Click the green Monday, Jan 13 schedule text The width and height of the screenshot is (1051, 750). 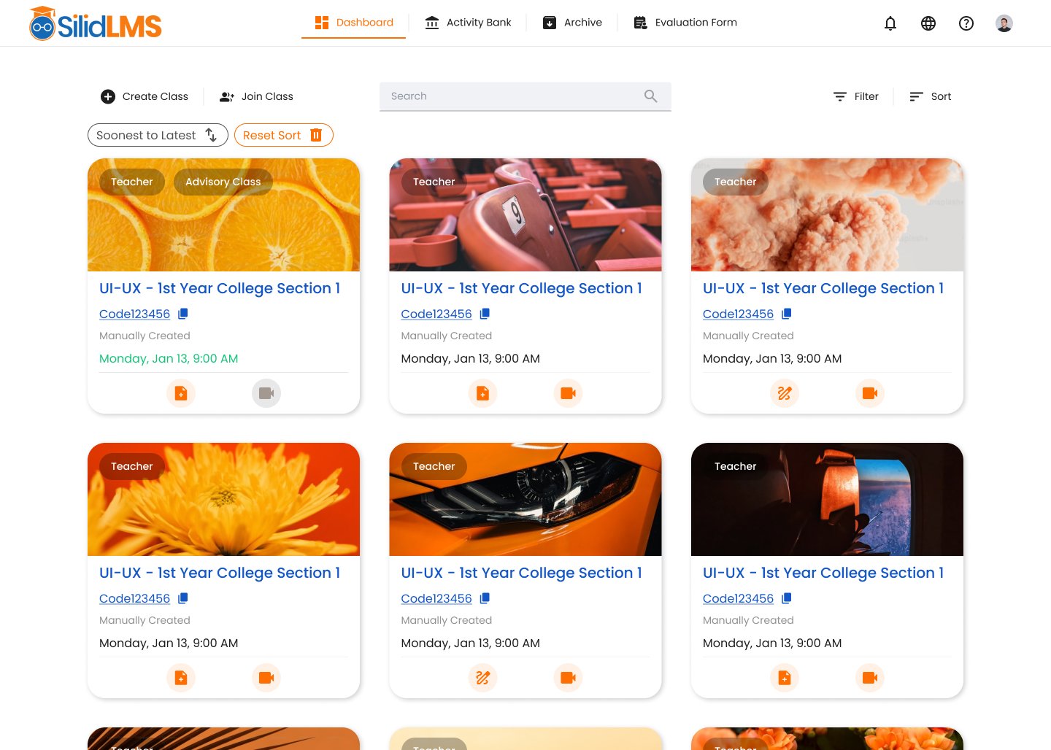click(169, 358)
